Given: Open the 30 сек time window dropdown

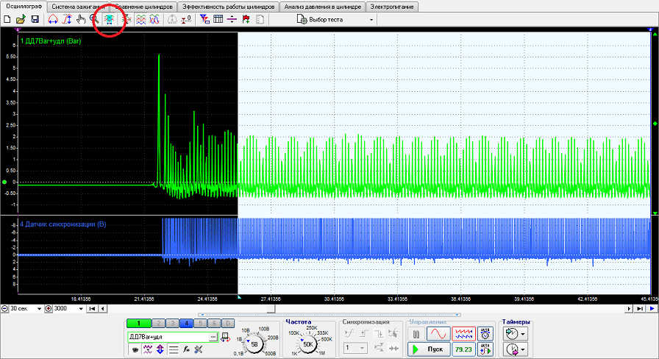Looking at the screenshot, I should tap(39, 308).
